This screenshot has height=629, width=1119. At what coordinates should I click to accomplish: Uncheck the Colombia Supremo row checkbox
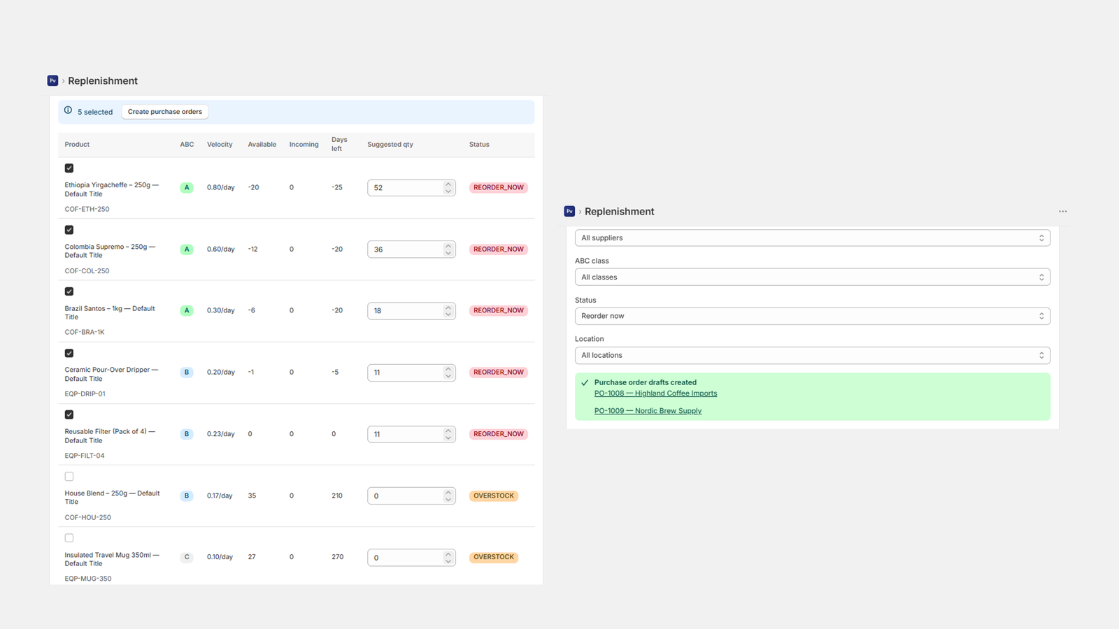click(69, 230)
